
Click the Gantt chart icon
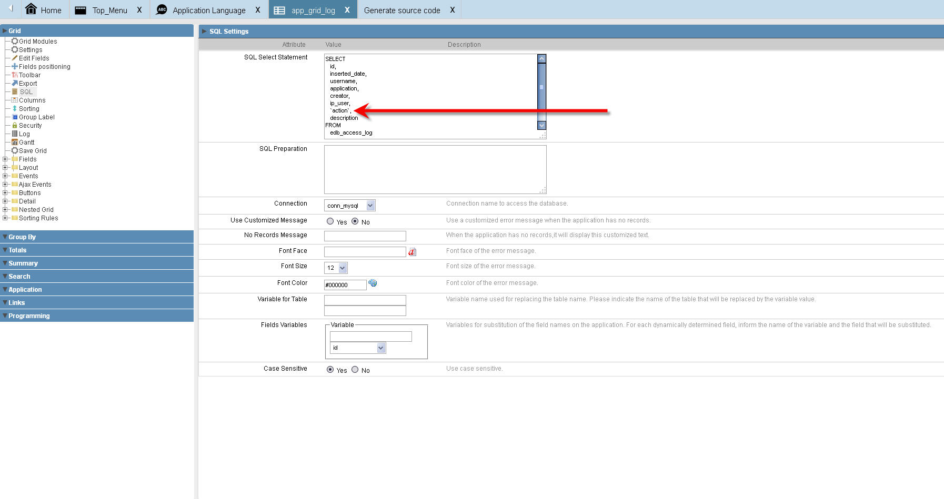coord(15,142)
